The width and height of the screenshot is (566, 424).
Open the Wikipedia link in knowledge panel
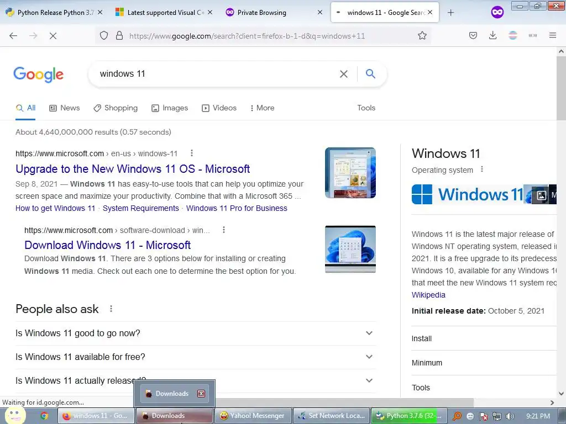[428, 295]
